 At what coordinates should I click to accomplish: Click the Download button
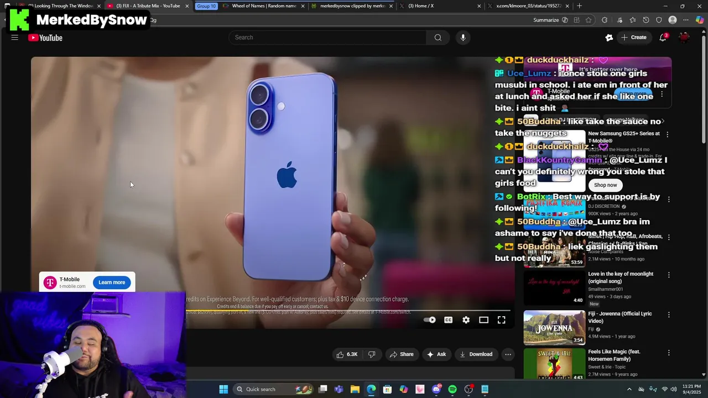pyautogui.click(x=476, y=354)
